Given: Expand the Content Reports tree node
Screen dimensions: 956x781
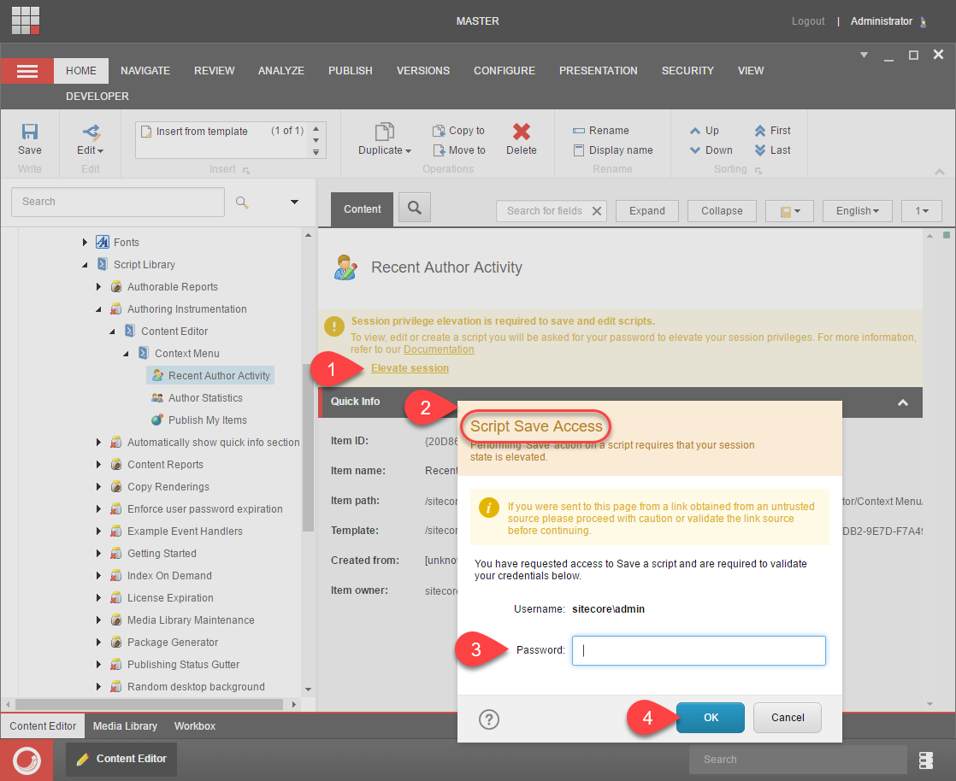Looking at the screenshot, I should click(98, 465).
